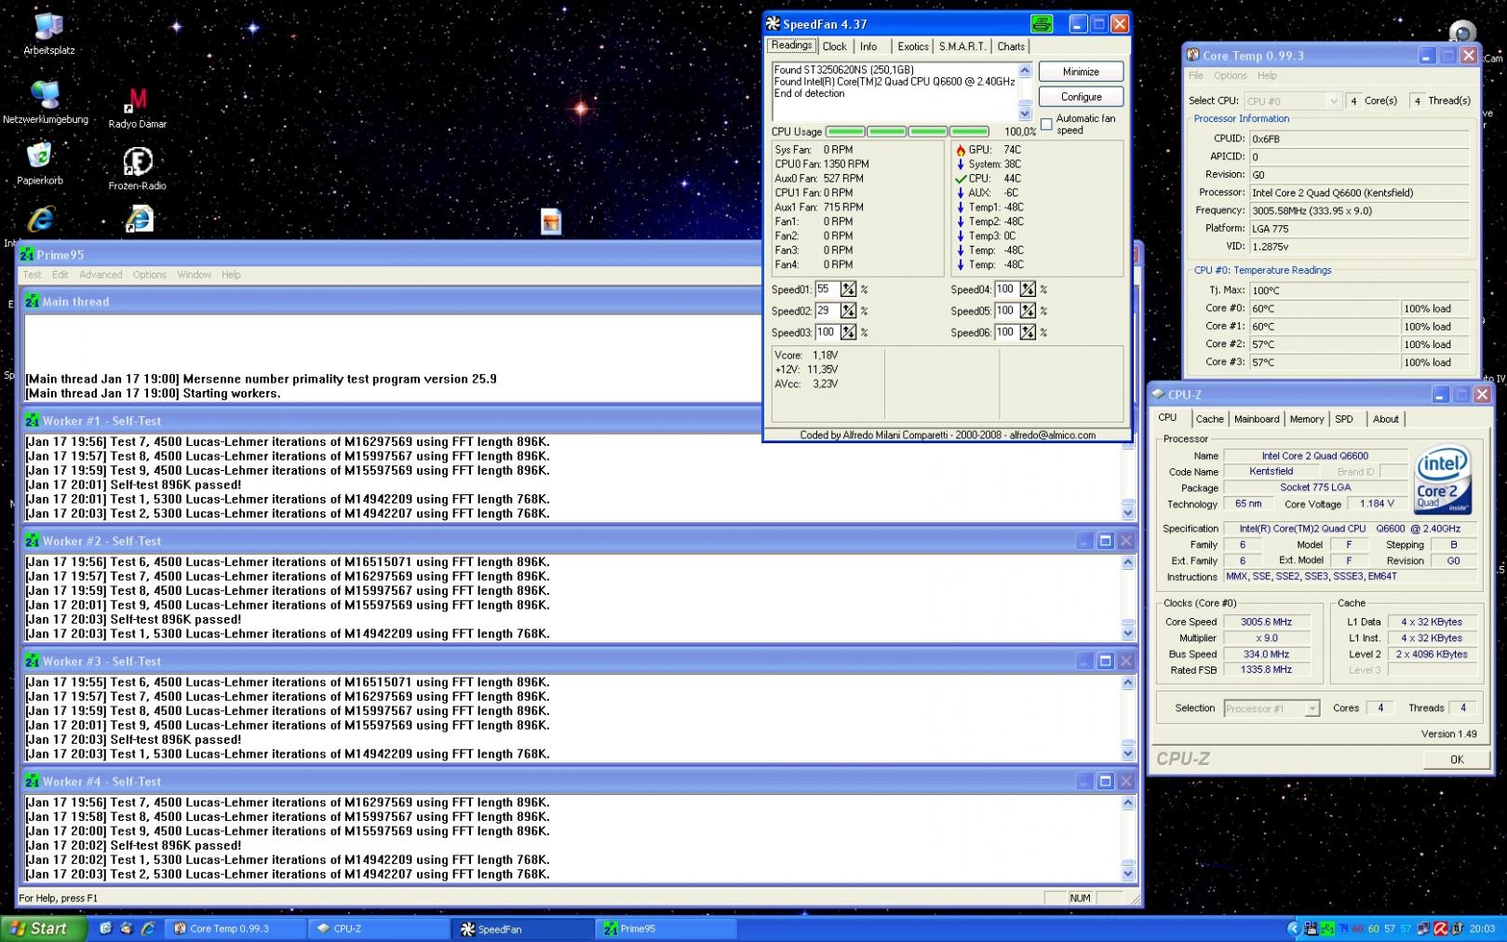Screen dimensions: 1507x942
Task: Adjust the Speed04 spinner arrows
Action: coord(1028,289)
